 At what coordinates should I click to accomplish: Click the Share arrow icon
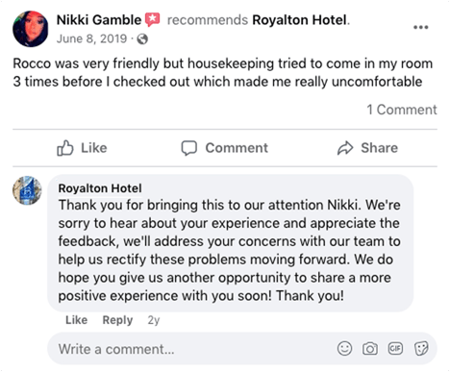[x=345, y=148]
